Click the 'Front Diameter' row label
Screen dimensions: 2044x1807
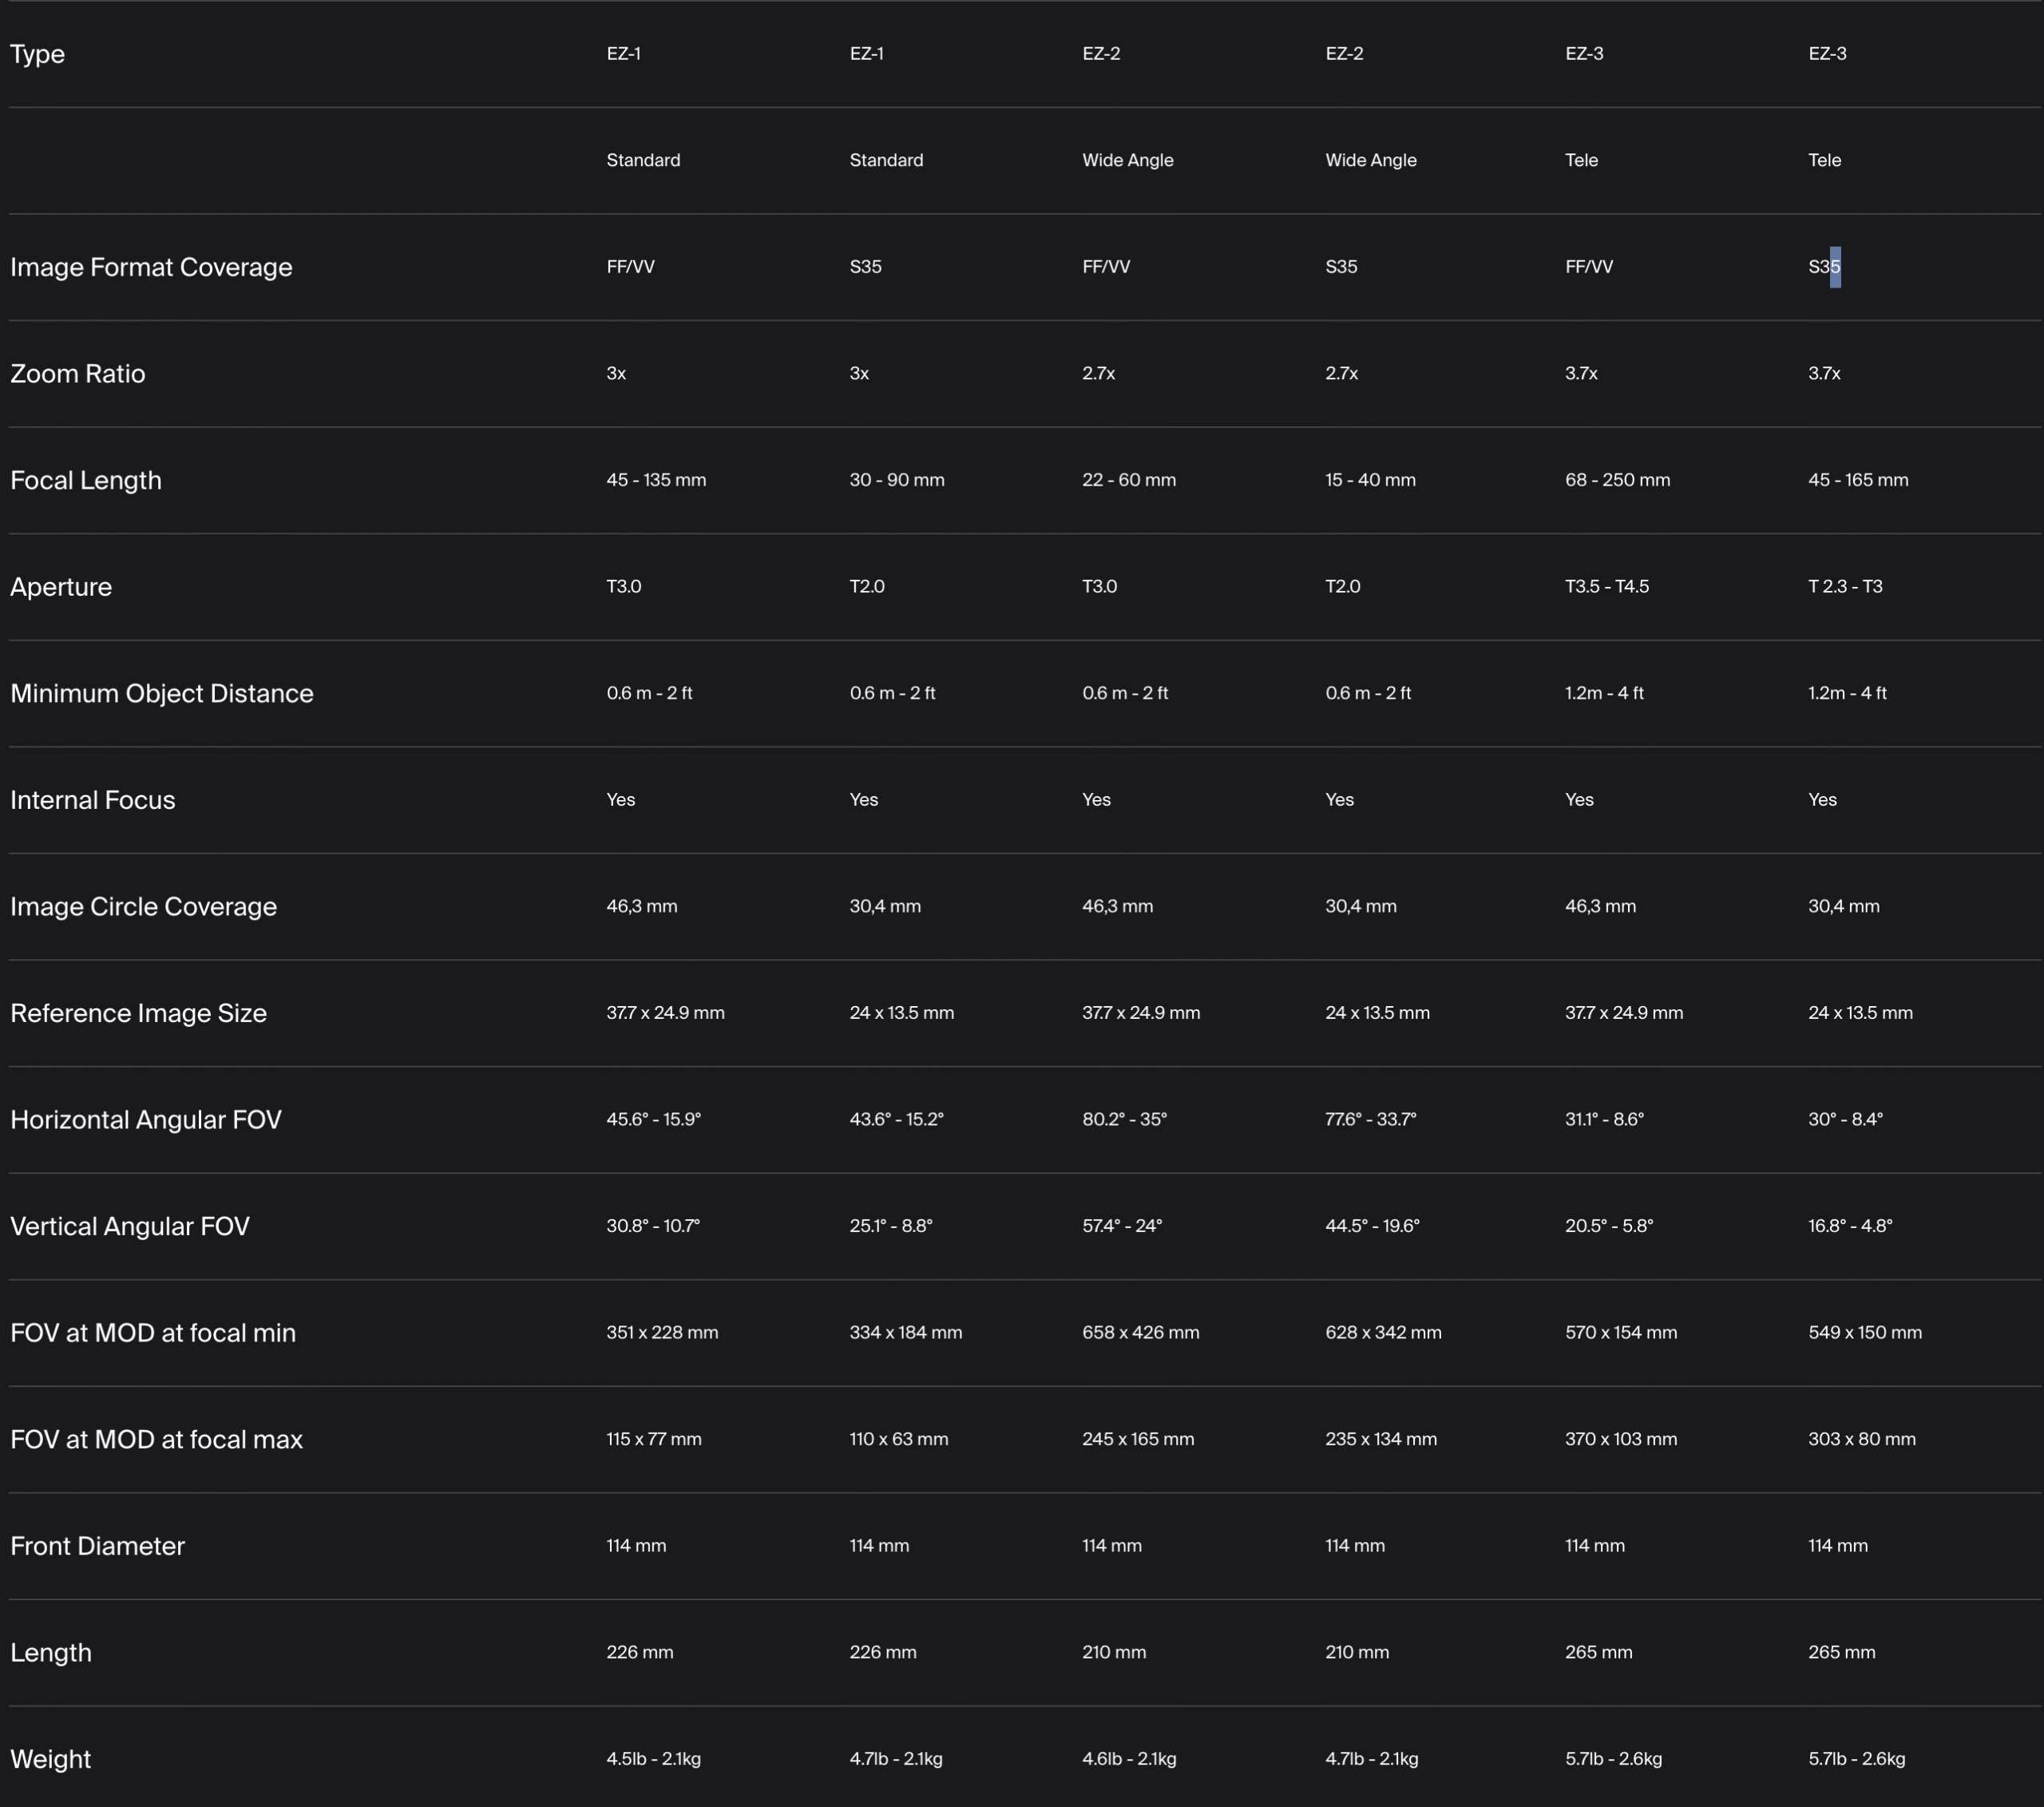(98, 1546)
